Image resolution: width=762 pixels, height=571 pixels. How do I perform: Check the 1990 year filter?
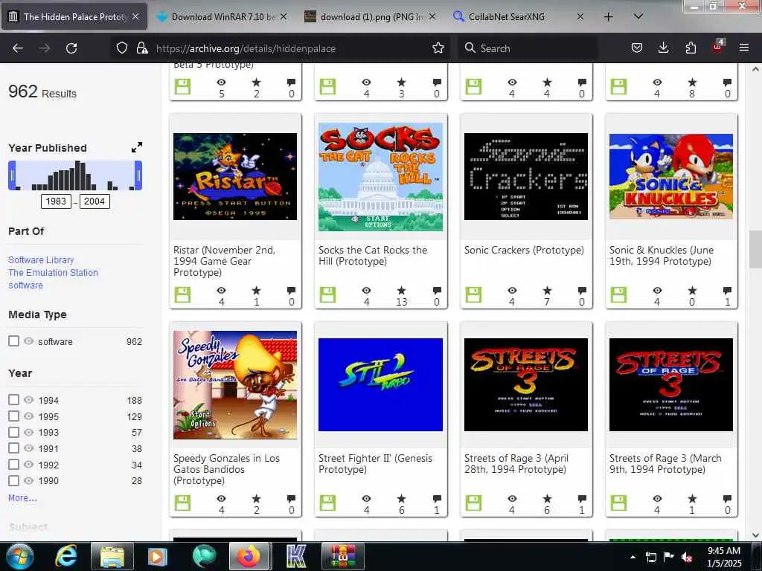click(13, 480)
